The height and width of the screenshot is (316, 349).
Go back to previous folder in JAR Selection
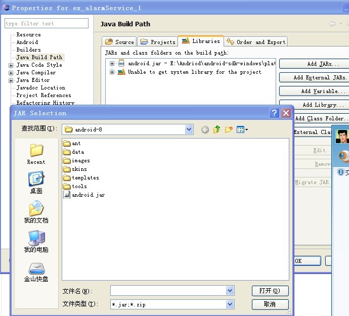(205, 129)
